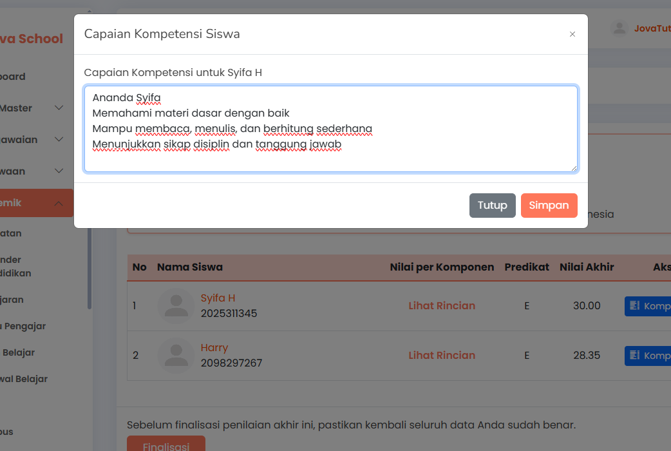Click the sidebar vertical scrollbar
Image resolution: width=671 pixels, height=451 pixels.
click(x=90, y=265)
